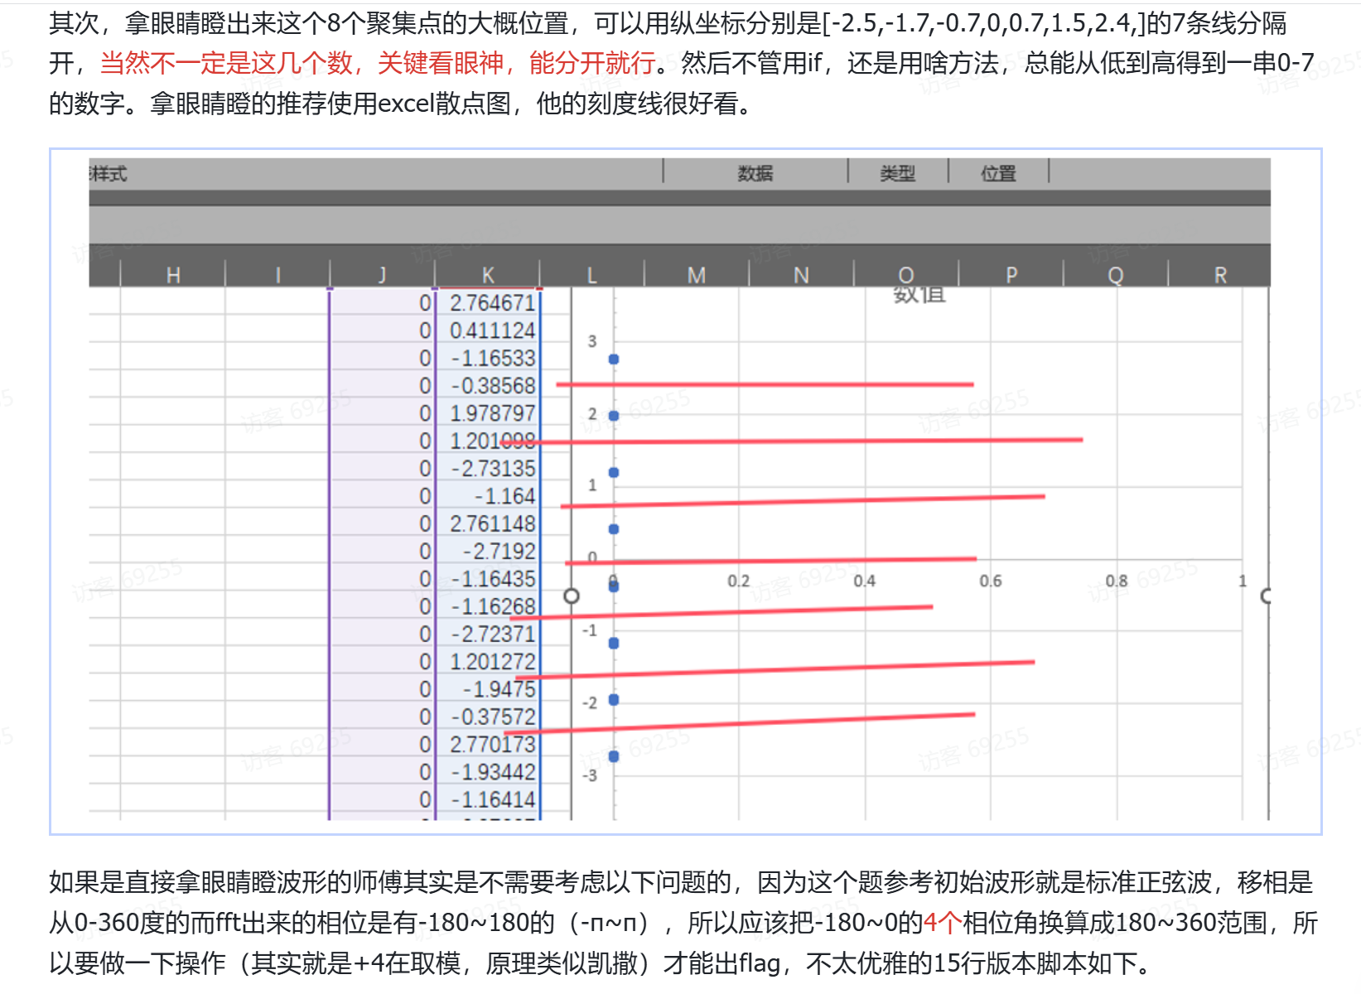Screen dimensions: 1361x994
Task: Select column H header
Action: point(173,275)
